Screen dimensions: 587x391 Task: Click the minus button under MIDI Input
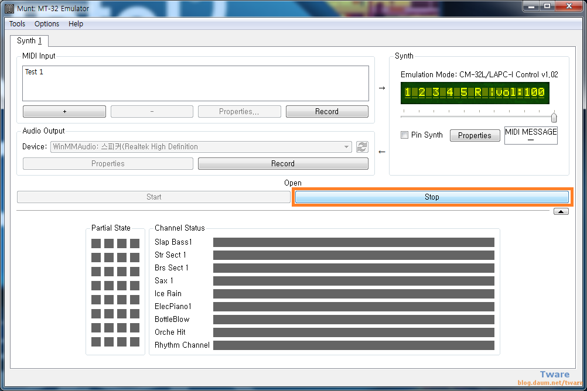[152, 111]
